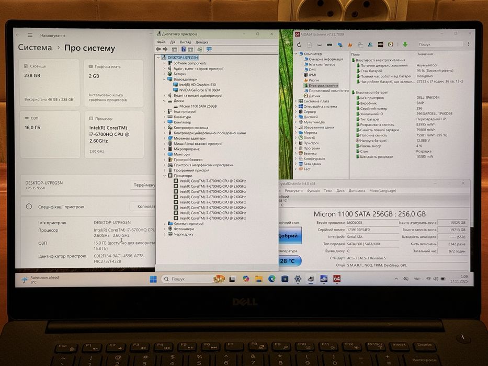Open the Вигляд menu in Device Manager
488x366 pixels.
(x=186, y=42)
